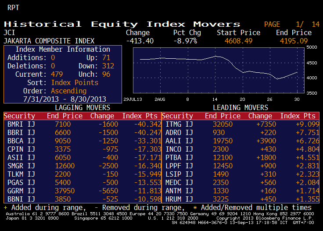This screenshot has width=323, height=231.
Task: Open BBCA IJ security row
Action: pyautogui.click(x=21, y=141)
